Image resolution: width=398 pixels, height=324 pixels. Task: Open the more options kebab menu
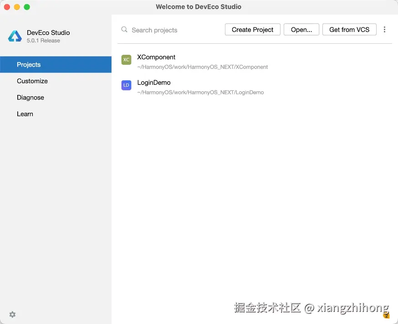click(384, 30)
